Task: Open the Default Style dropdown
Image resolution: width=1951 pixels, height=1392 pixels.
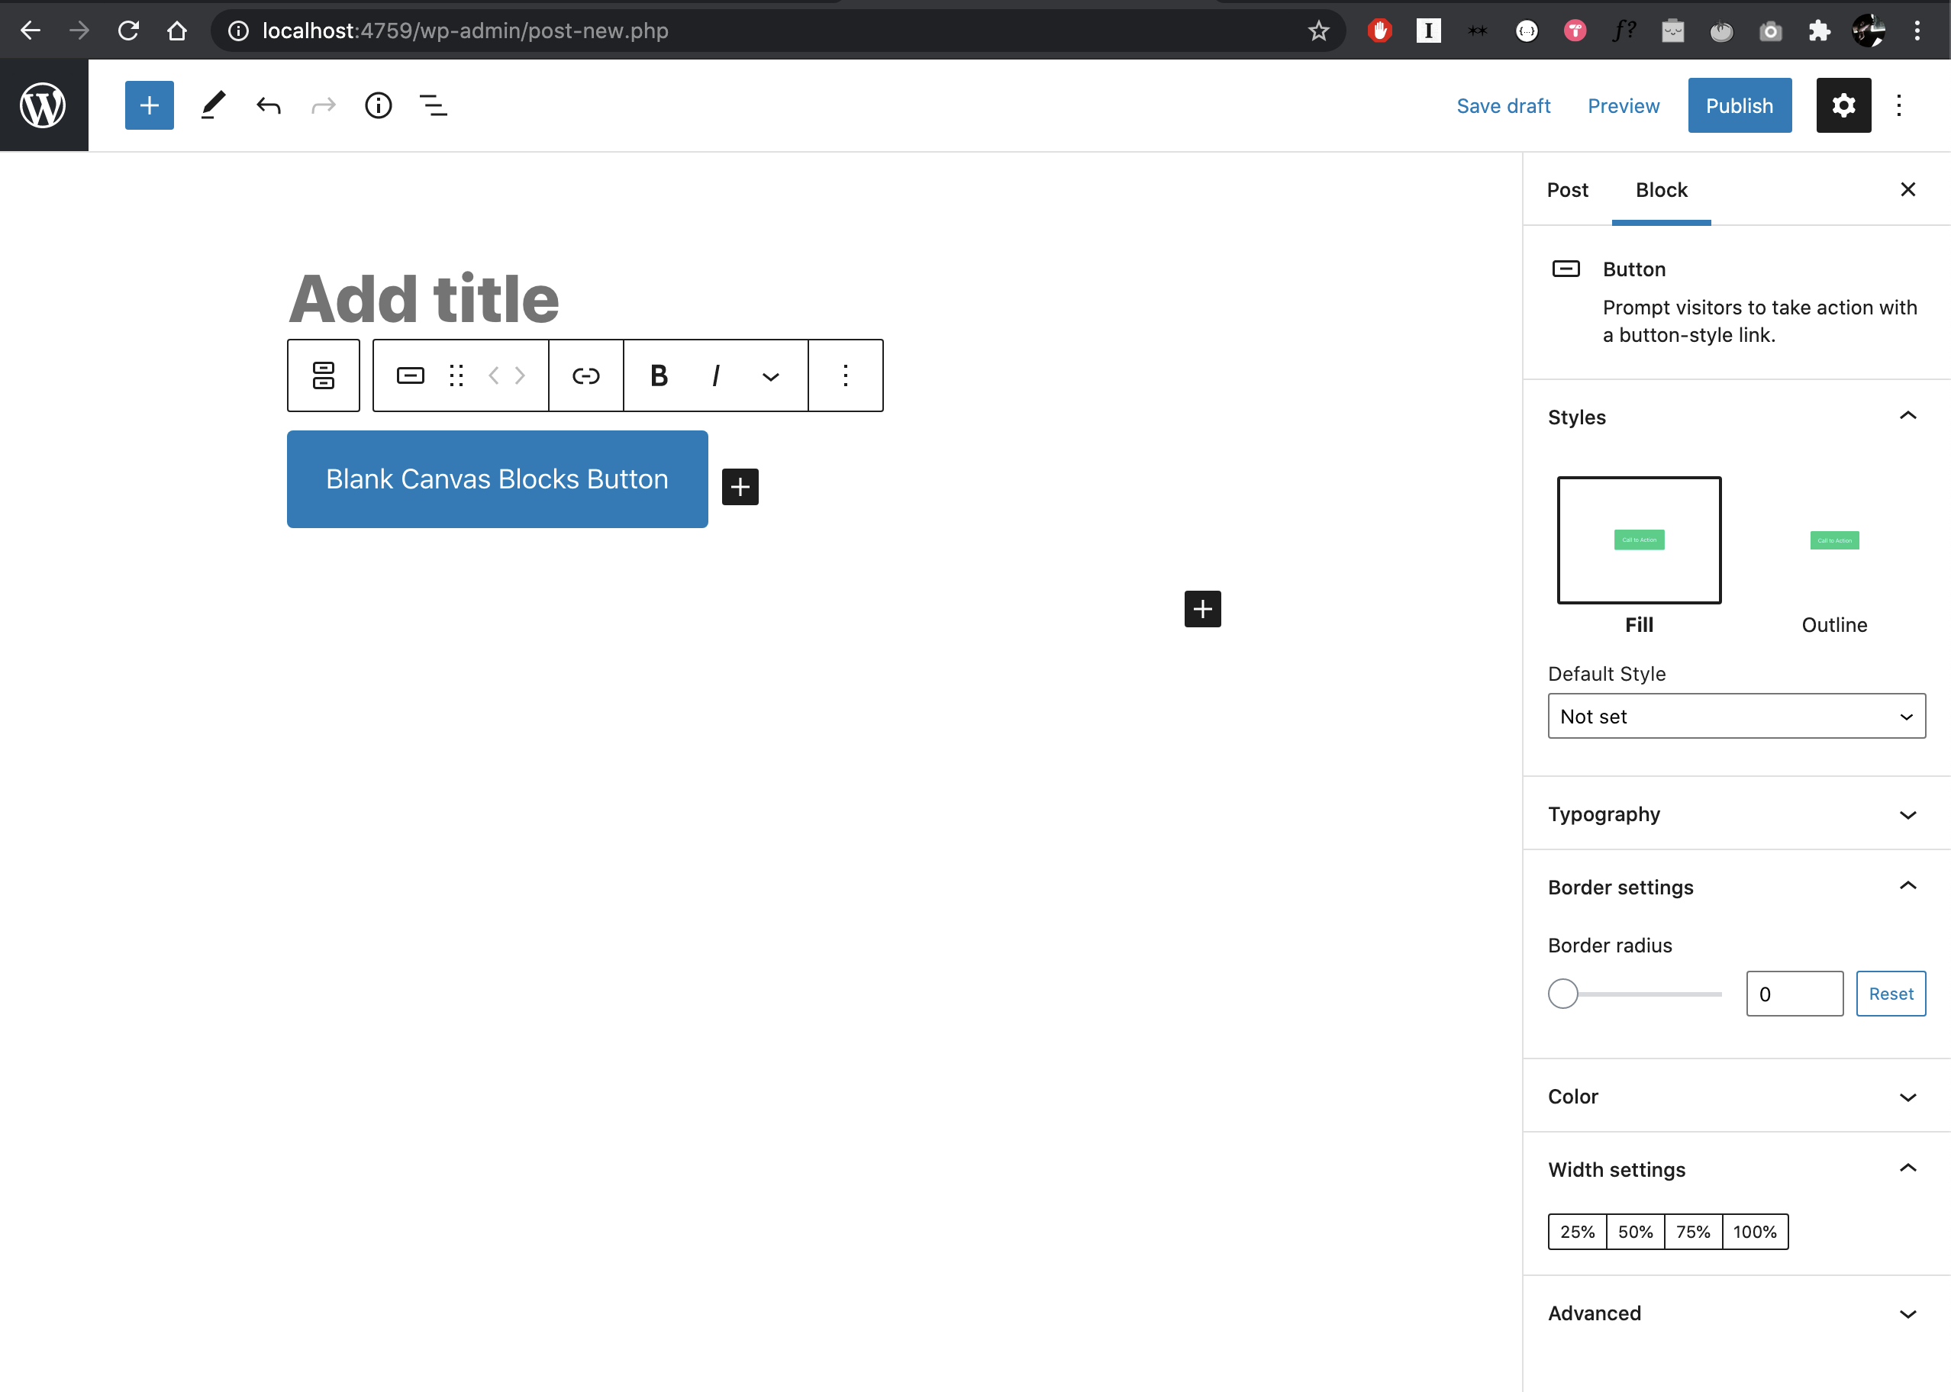Action: (1736, 717)
